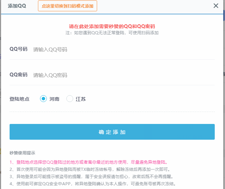Click the 秒赞使用提示 heading
225x189 pixels.
click(22, 153)
